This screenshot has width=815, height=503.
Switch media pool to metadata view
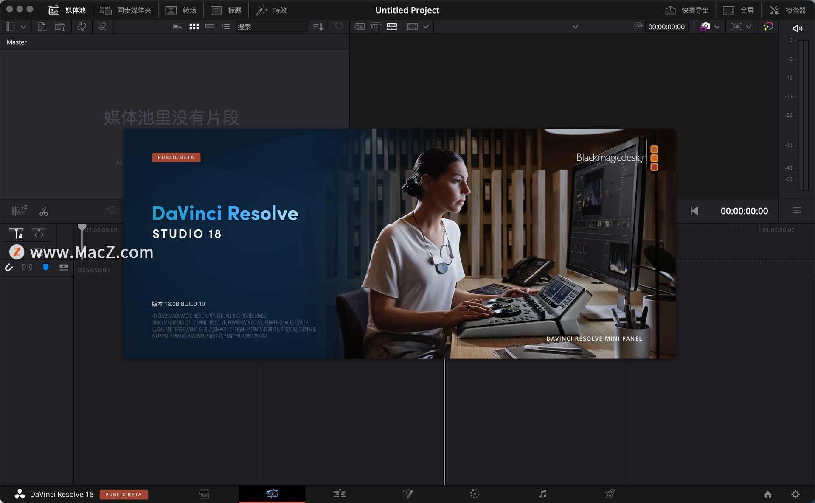178,27
